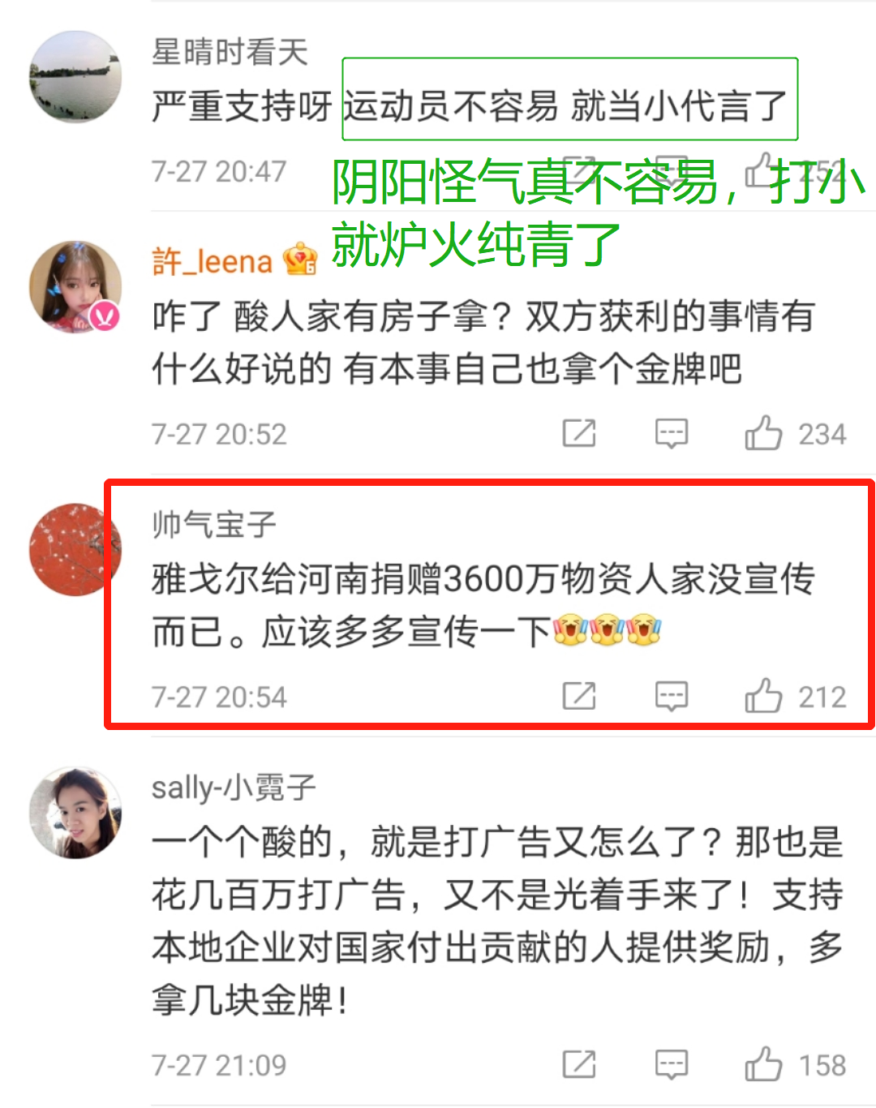Reply to the comment posted at 7-27 21:09

(x=672, y=1065)
